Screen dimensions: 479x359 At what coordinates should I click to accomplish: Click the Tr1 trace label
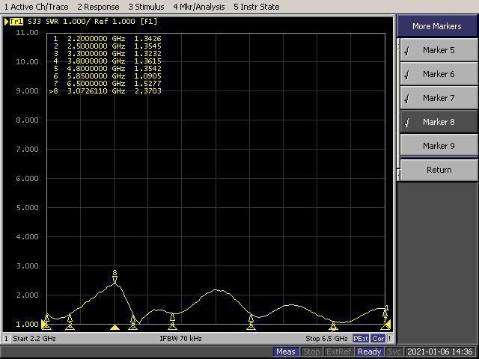16,22
